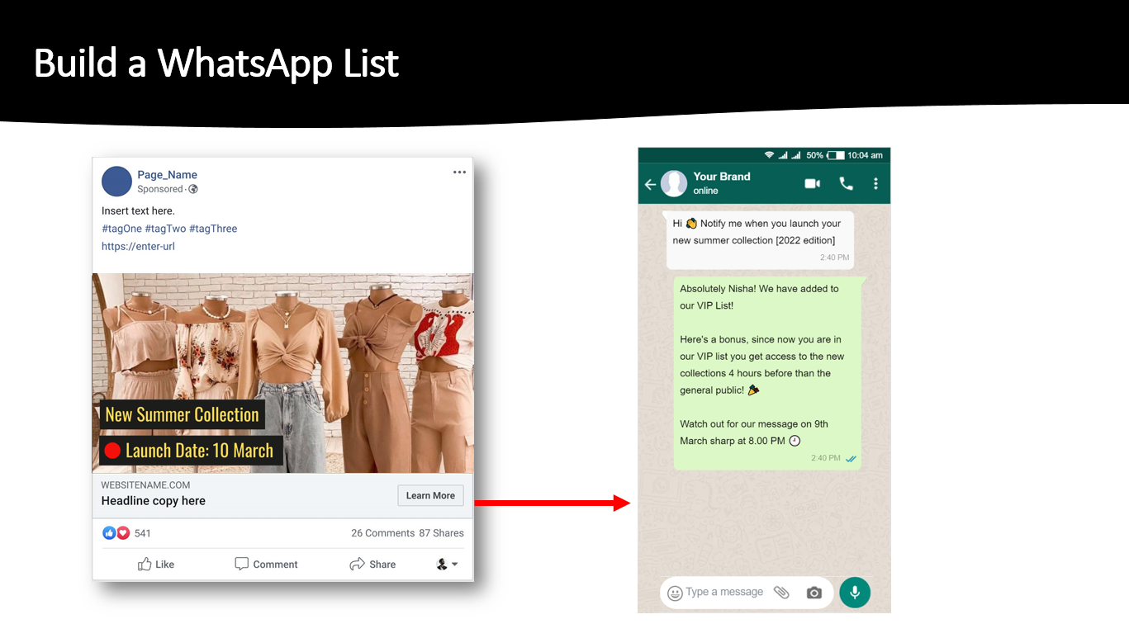This screenshot has width=1129, height=638.
Task: Click the 26 Comments count
Action: 382,532
